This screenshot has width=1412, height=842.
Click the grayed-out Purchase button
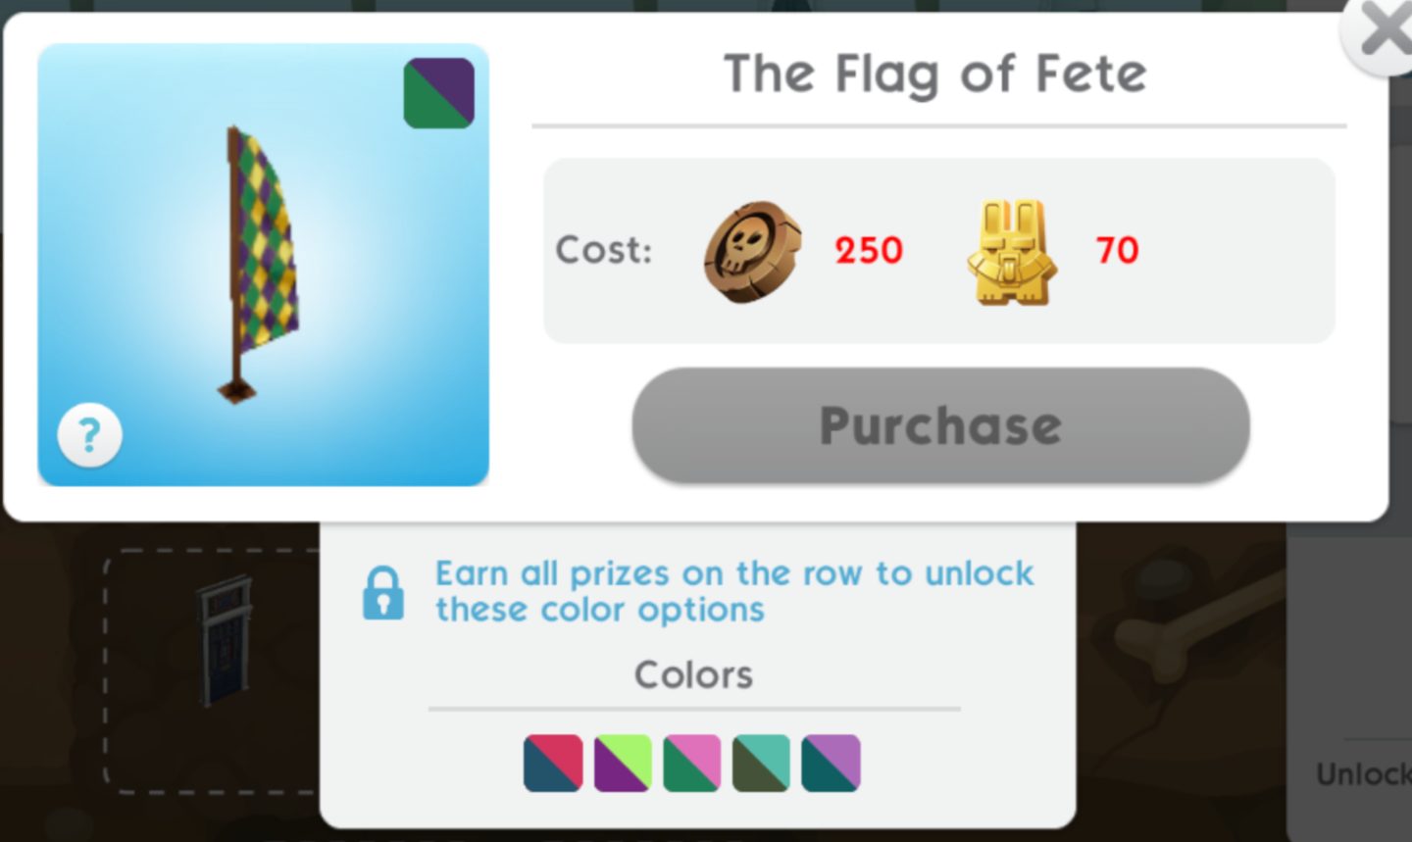(940, 424)
